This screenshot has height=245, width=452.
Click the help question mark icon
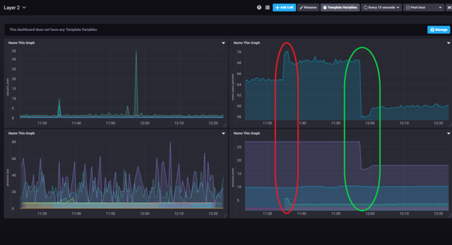pos(259,7)
